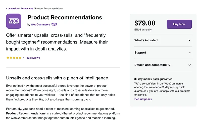Click the Upsells and cross-sells section heading
The width and height of the screenshot is (201, 121).
pyautogui.click(x=57, y=78)
